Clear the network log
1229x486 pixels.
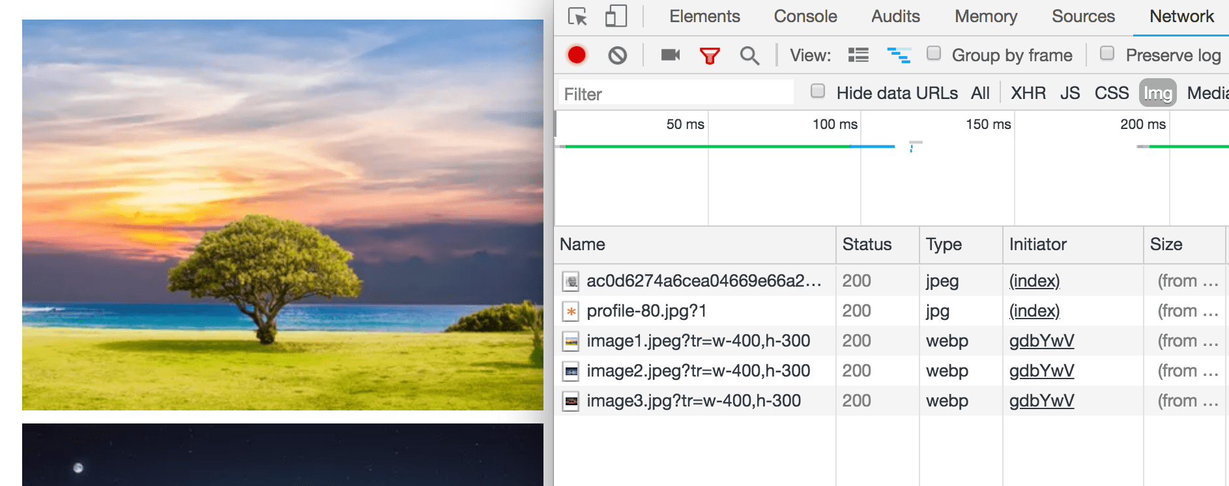[618, 55]
